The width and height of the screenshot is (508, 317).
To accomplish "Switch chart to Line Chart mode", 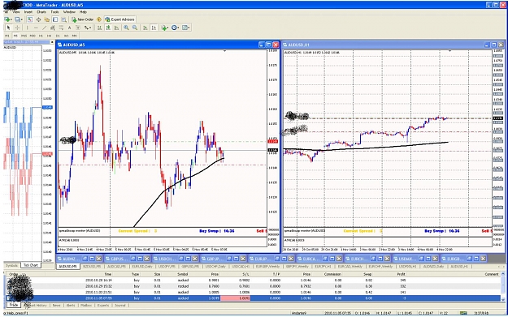I will coord(116,28).
